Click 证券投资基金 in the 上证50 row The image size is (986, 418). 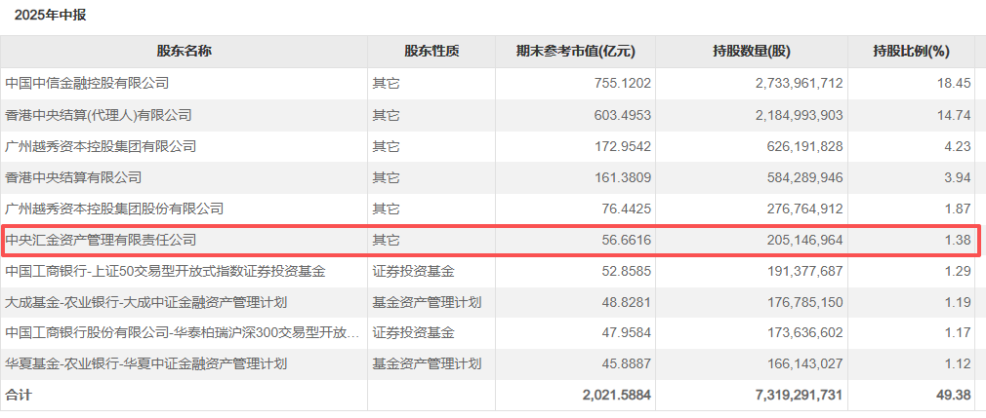[x=413, y=271]
